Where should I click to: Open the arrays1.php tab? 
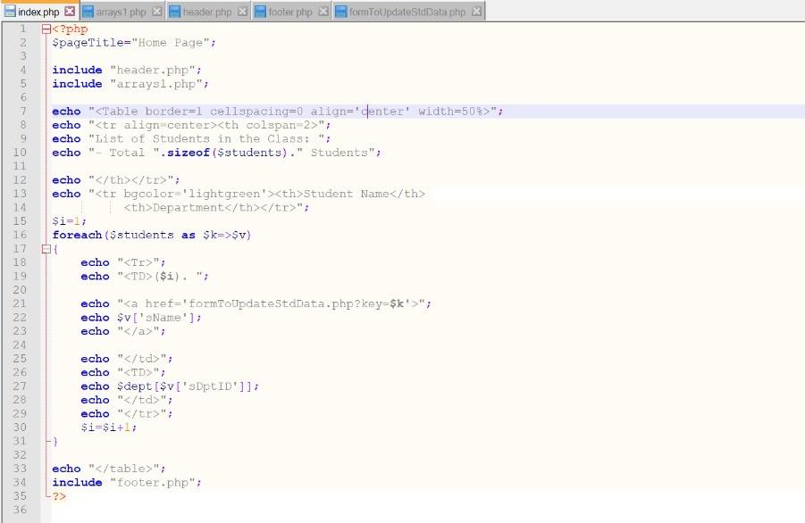[x=122, y=12]
